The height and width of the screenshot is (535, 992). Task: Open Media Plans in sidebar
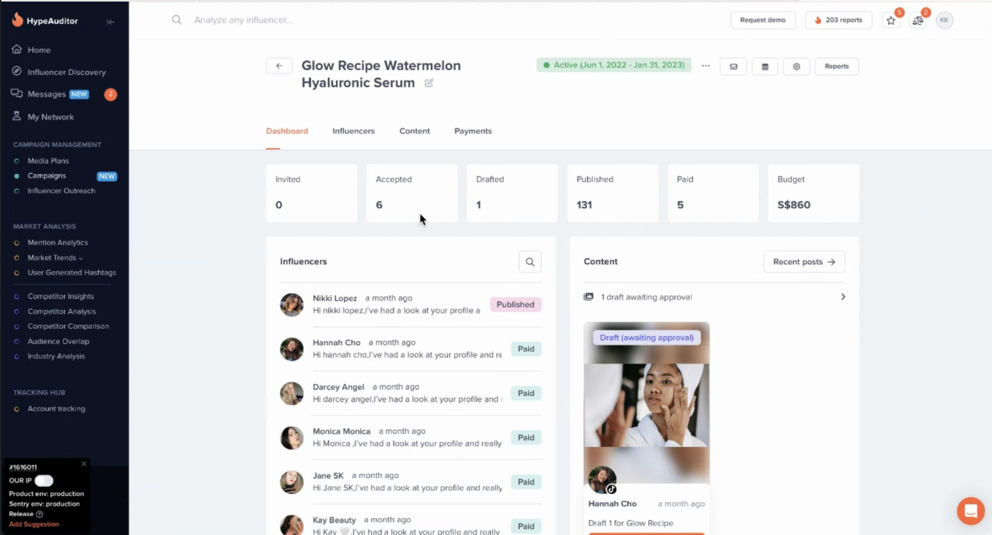(48, 161)
